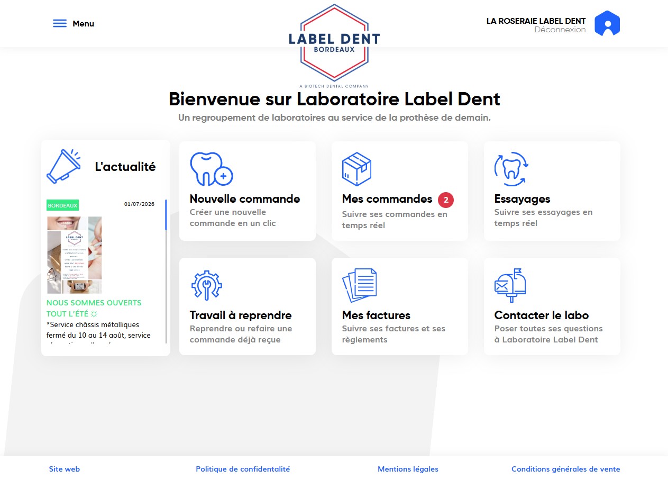Click the tooth-plus Nouvelle commande icon
668x479 pixels.
click(212, 169)
